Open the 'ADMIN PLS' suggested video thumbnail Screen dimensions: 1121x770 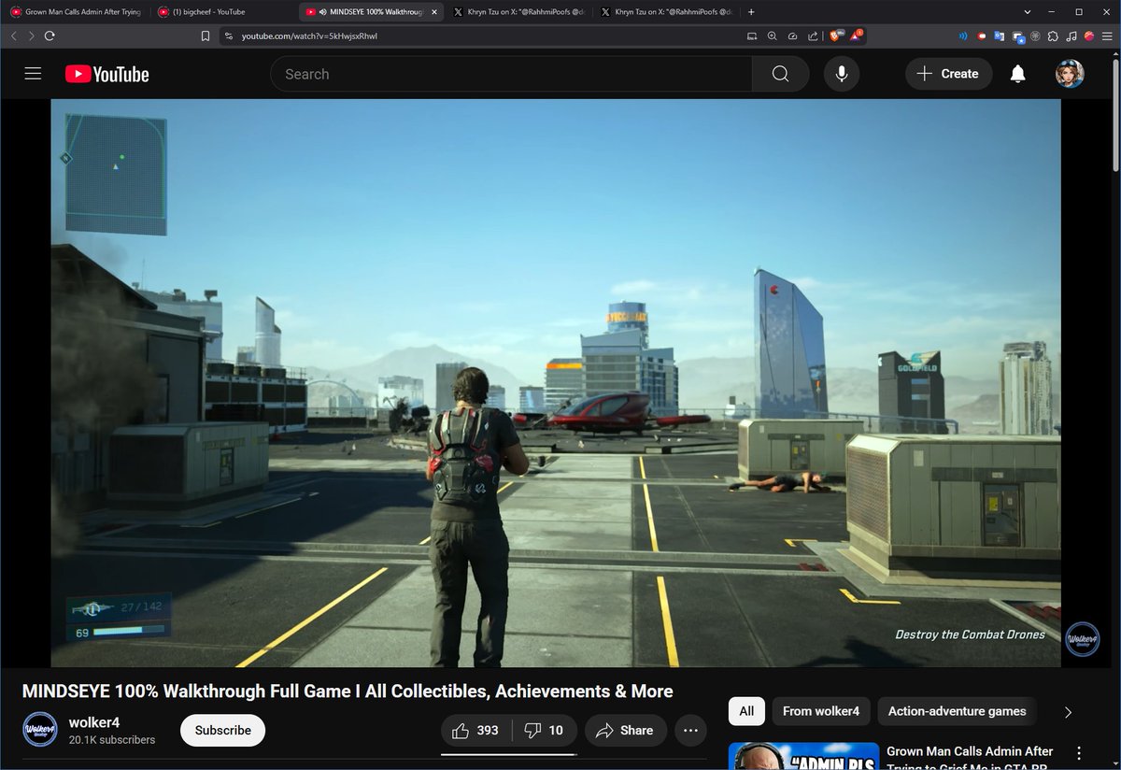pos(803,756)
